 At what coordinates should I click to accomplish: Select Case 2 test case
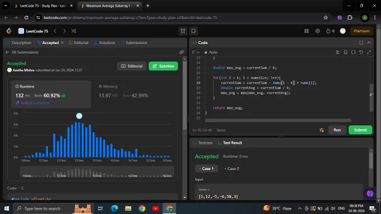click(x=231, y=169)
